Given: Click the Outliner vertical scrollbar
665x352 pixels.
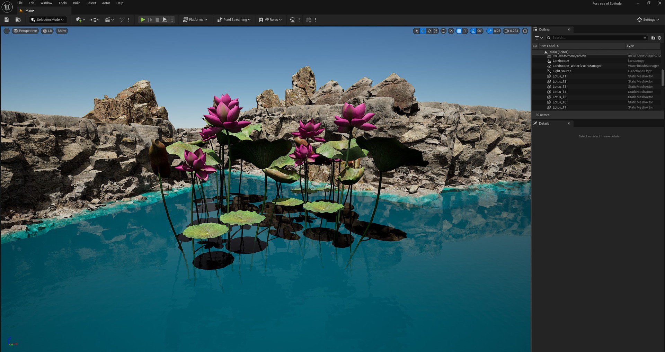Looking at the screenshot, I should click(x=662, y=78).
